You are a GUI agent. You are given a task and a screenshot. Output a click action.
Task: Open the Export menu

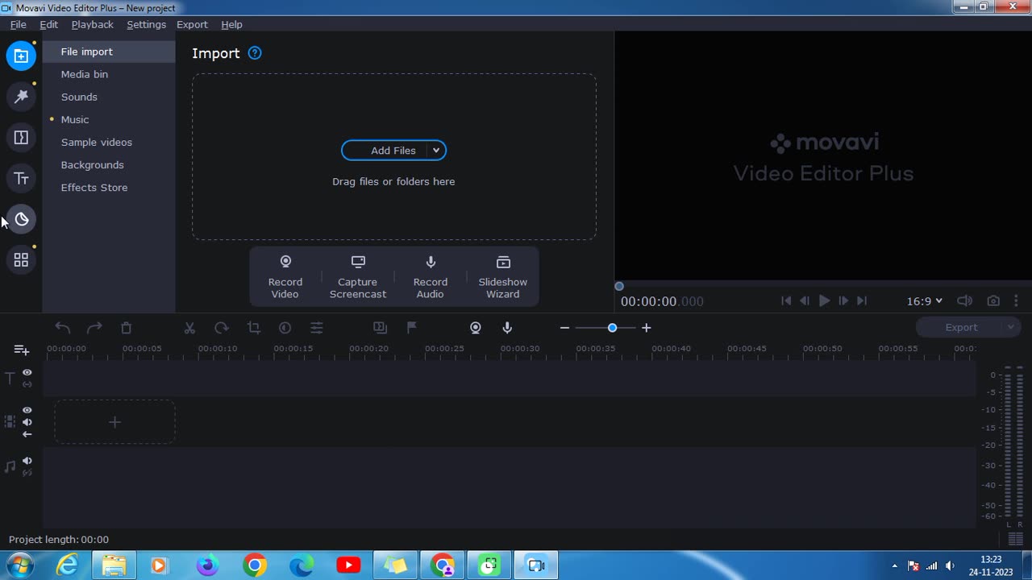click(x=192, y=24)
